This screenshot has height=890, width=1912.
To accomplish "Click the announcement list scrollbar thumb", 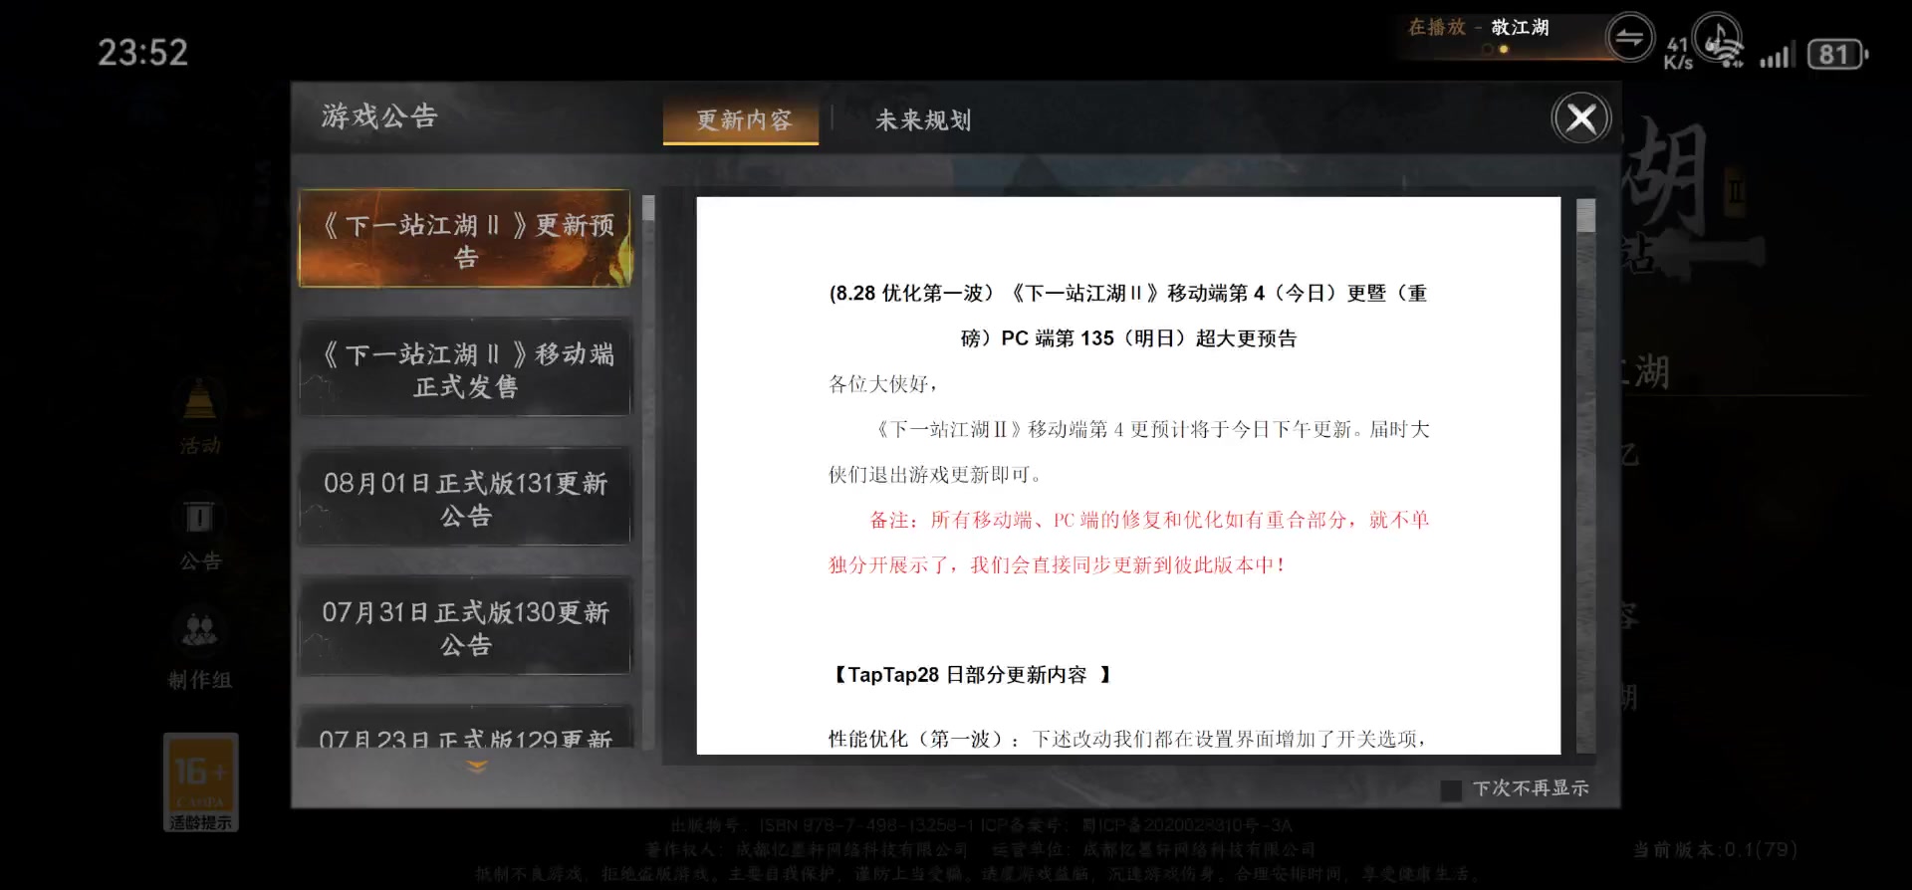I will coord(648,208).
